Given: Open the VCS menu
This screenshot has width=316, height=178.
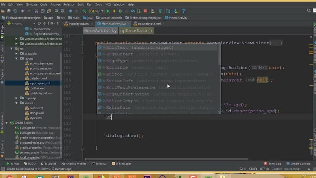Looking at the screenshot, I should (108, 4).
